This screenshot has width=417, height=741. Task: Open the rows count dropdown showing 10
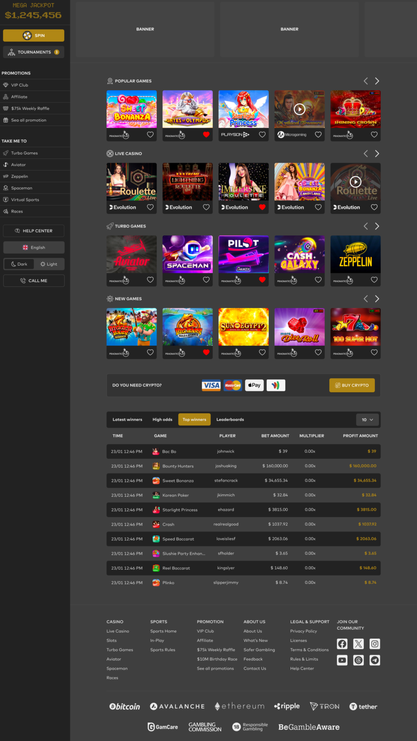(367, 419)
